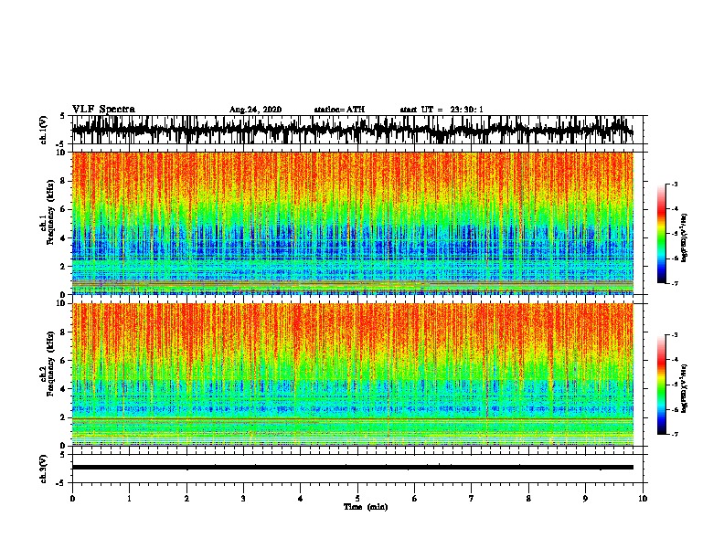Click the "6" frequency tick of ch.2
Viewport: 724px width, 559px height.
pos(64,360)
